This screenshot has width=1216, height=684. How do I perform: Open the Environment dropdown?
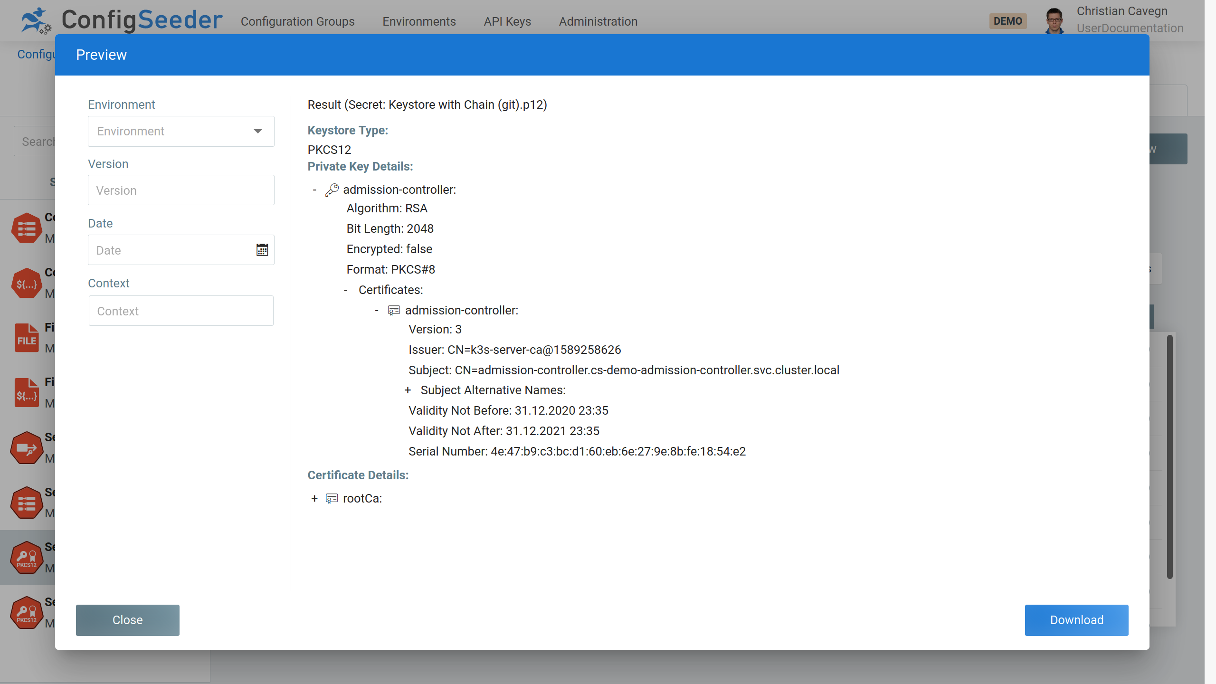point(181,131)
